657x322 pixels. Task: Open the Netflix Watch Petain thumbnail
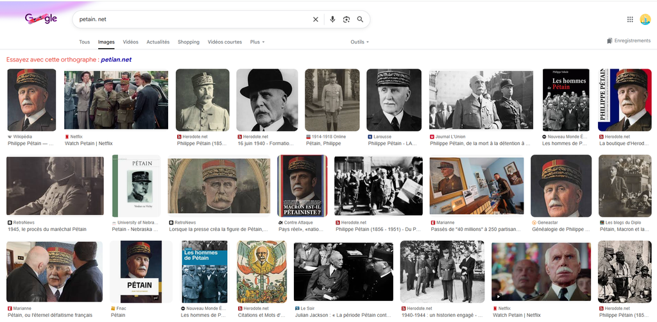click(x=116, y=100)
